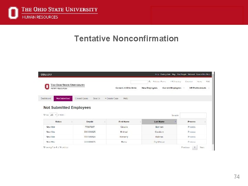
Task: Open Careers at Ohio State menu item
Action: tap(126, 88)
